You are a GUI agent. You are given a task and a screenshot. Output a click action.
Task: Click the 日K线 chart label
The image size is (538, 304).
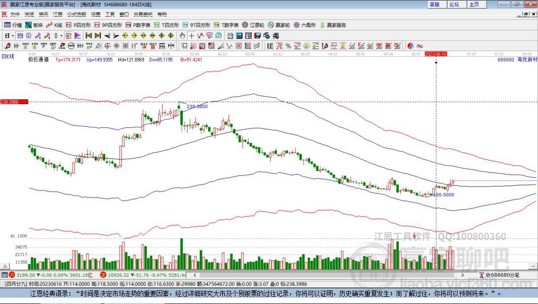pos(8,56)
